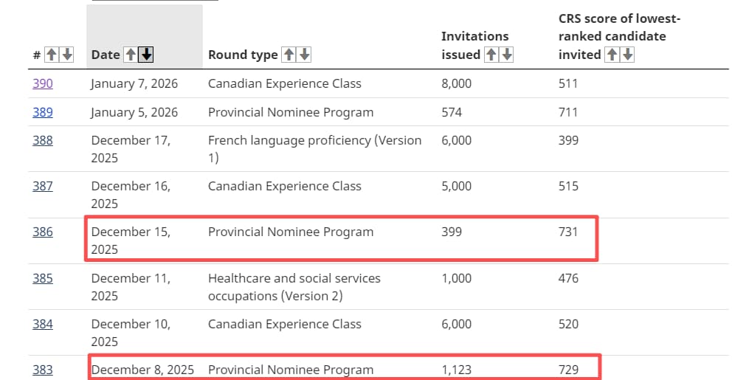Viewport: 746px width, 380px height.
Task: Sort Invitations issued descending arrow
Action: 506,55
